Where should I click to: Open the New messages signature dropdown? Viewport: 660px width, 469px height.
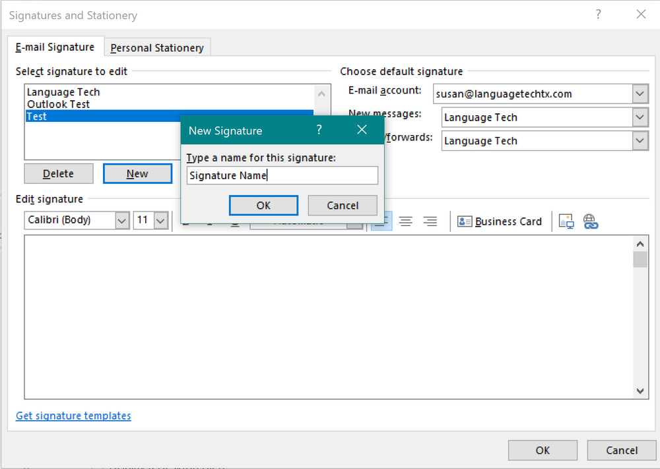point(640,117)
